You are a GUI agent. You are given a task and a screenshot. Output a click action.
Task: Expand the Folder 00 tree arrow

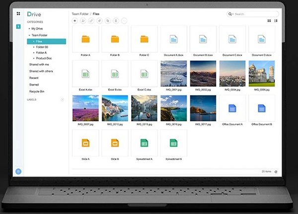34,47
